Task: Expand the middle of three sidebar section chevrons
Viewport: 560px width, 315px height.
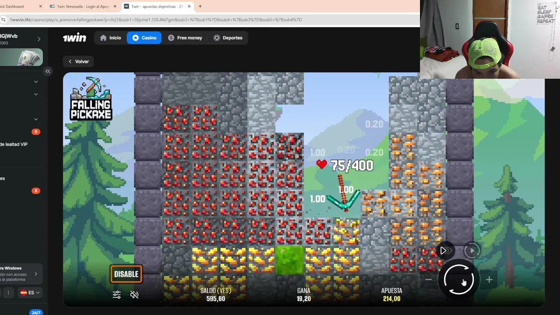Action: pyautogui.click(x=36, y=94)
